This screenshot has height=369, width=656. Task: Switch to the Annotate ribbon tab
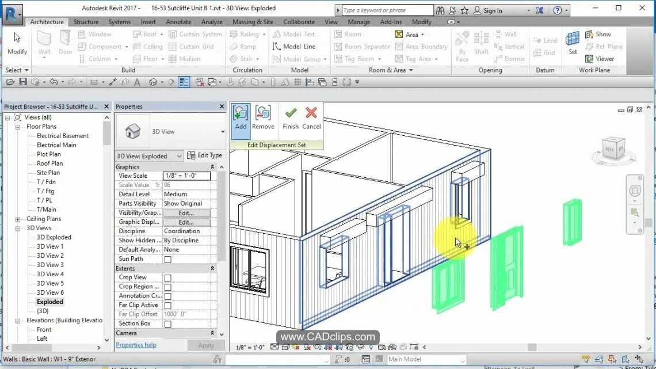(178, 22)
